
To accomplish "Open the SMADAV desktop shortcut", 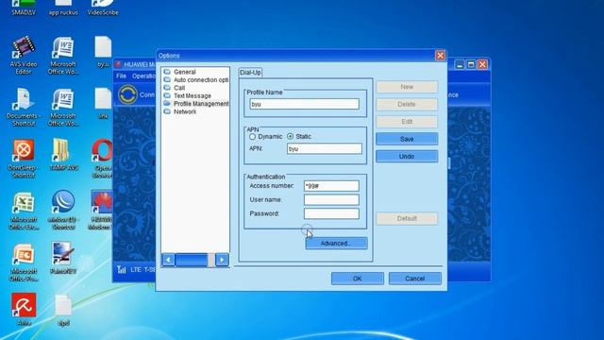I will point(23,8).
